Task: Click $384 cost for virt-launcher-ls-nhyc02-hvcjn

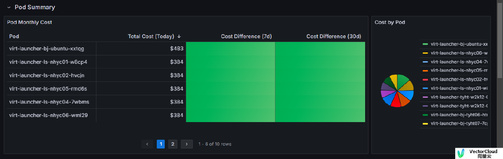Action: click(141, 75)
